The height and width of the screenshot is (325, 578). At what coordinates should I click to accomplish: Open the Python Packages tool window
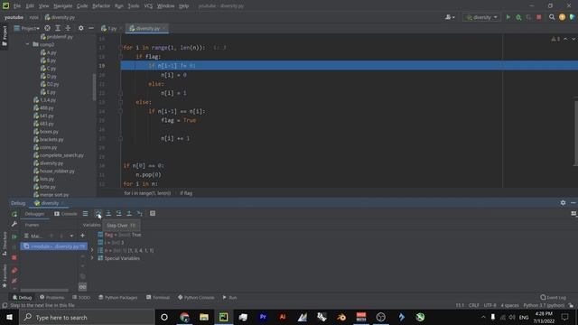pyautogui.click(x=117, y=297)
